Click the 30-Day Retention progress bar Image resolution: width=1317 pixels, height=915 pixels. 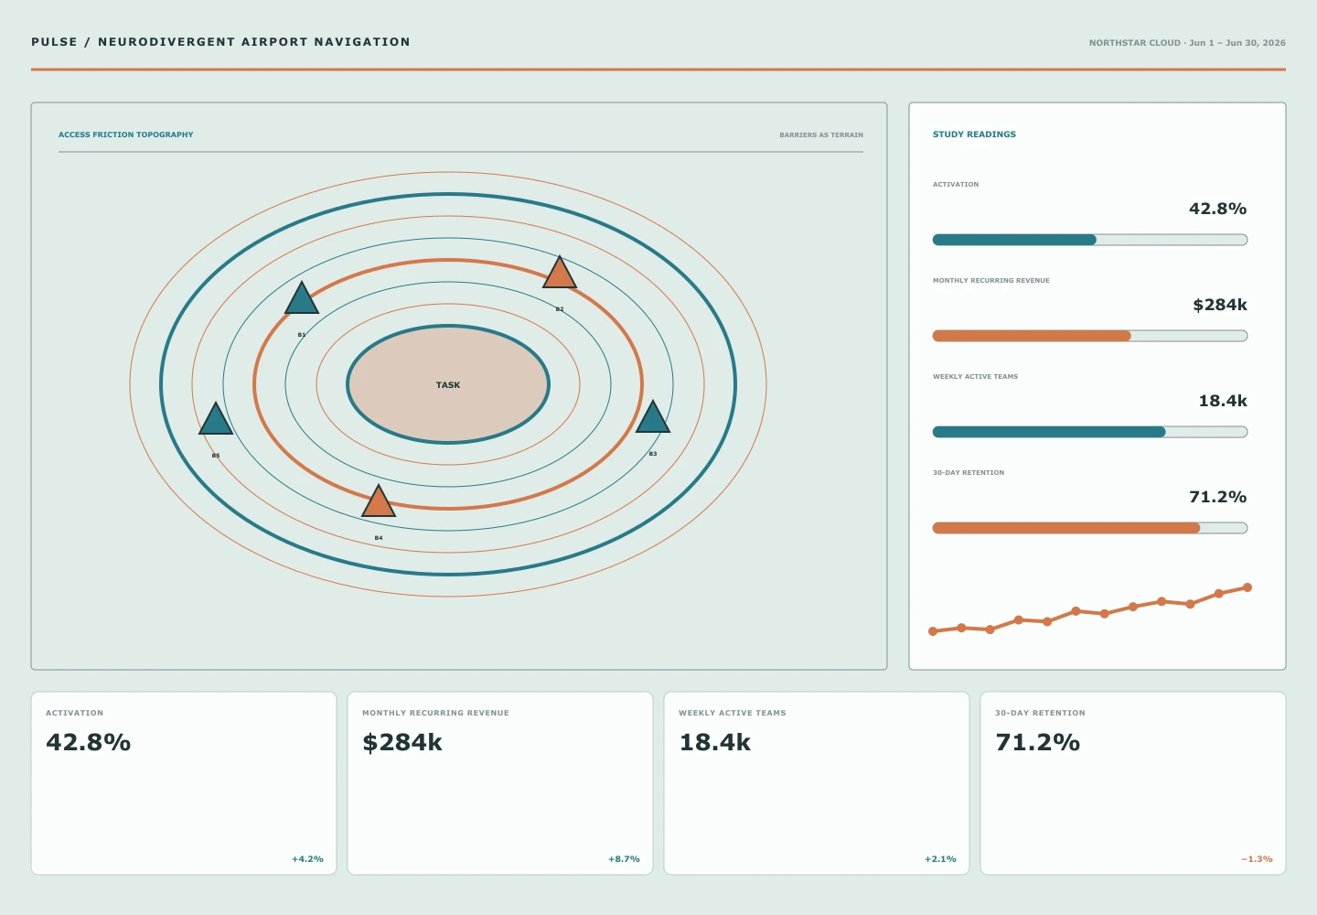click(x=1090, y=528)
